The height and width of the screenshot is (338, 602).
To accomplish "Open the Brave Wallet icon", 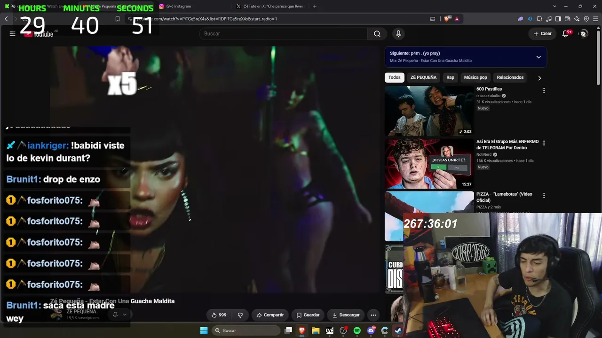I will tap(568, 19).
